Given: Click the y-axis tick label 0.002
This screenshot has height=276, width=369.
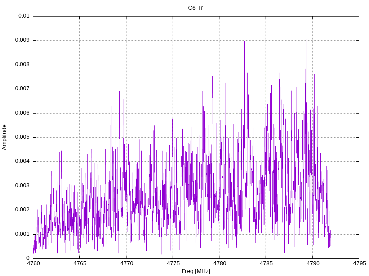Looking at the screenshot, I should (x=22, y=210).
